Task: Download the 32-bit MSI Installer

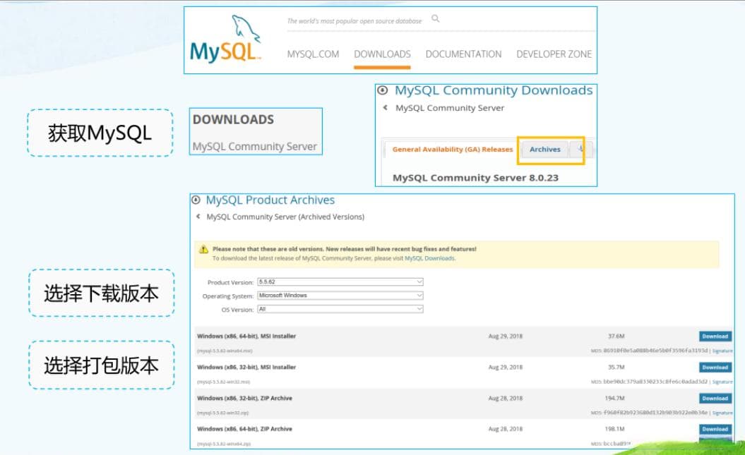Action: tap(715, 368)
